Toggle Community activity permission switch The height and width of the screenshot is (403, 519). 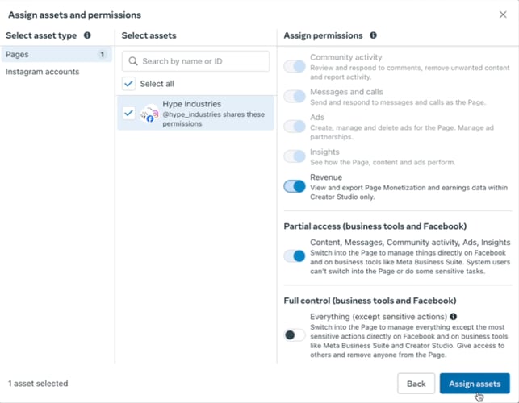click(295, 66)
